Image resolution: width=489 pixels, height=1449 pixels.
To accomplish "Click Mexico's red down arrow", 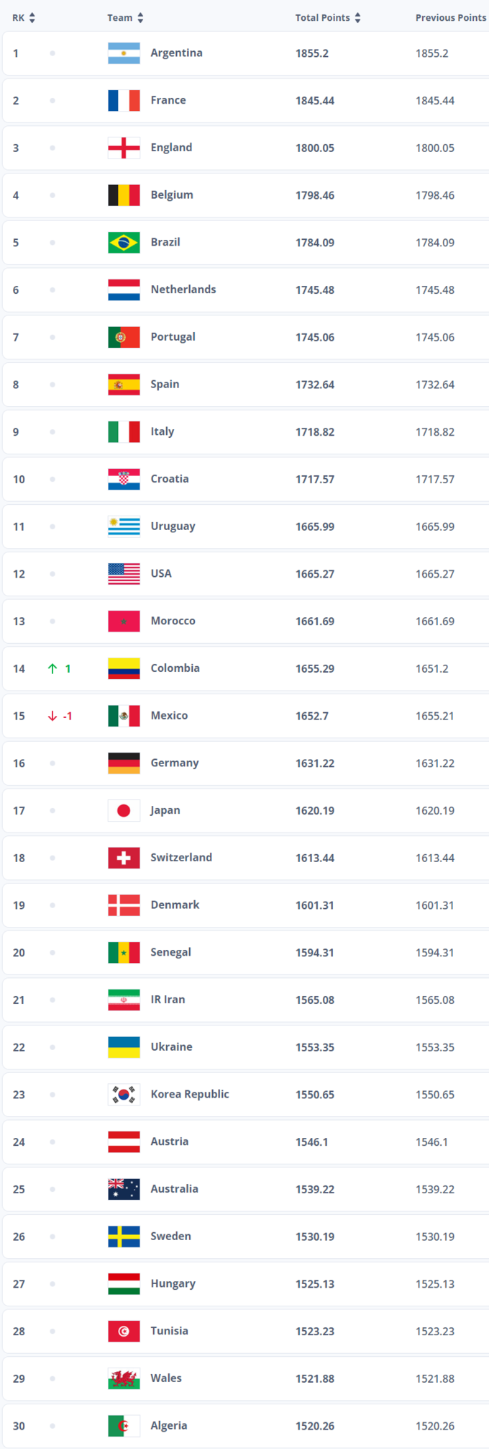I will tap(52, 716).
